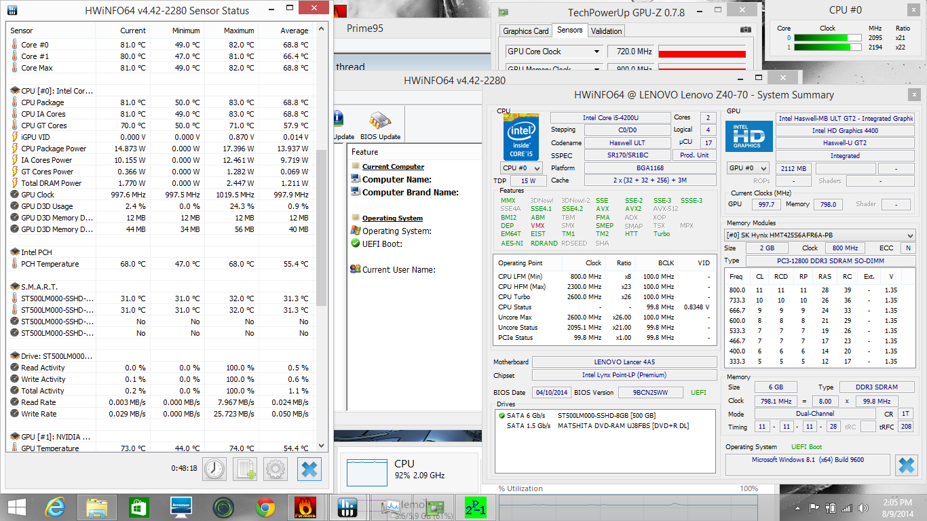Open Google Chrome from the taskbar
Image resolution: width=927 pixels, height=521 pixels.
[265, 507]
